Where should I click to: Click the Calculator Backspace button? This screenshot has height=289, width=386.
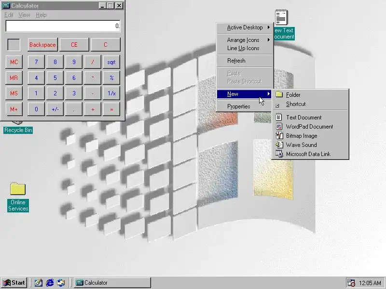point(42,45)
